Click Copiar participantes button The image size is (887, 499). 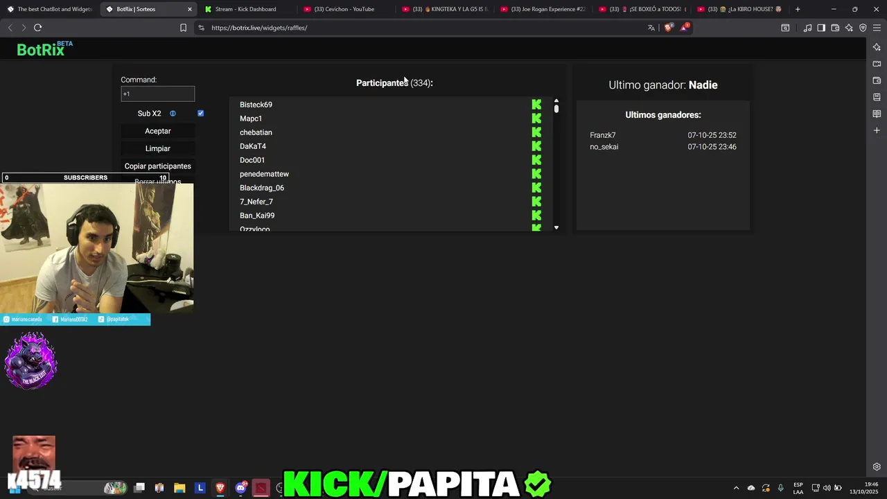tap(158, 166)
